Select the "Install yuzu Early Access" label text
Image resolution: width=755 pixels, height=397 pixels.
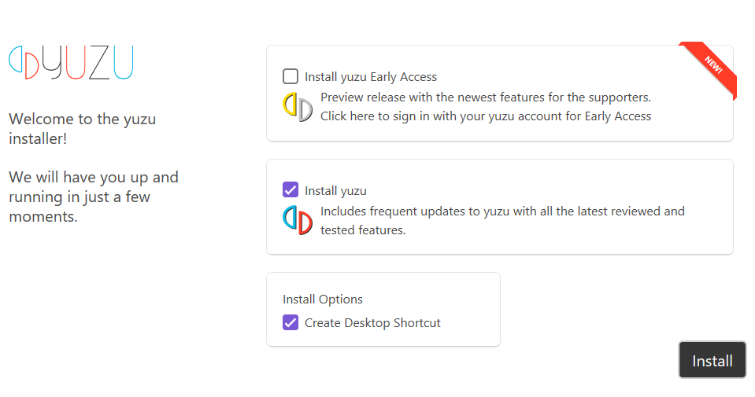(371, 77)
